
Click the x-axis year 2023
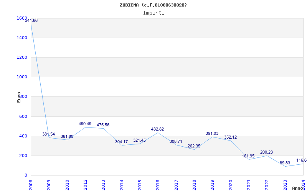[x=285, y=185]
